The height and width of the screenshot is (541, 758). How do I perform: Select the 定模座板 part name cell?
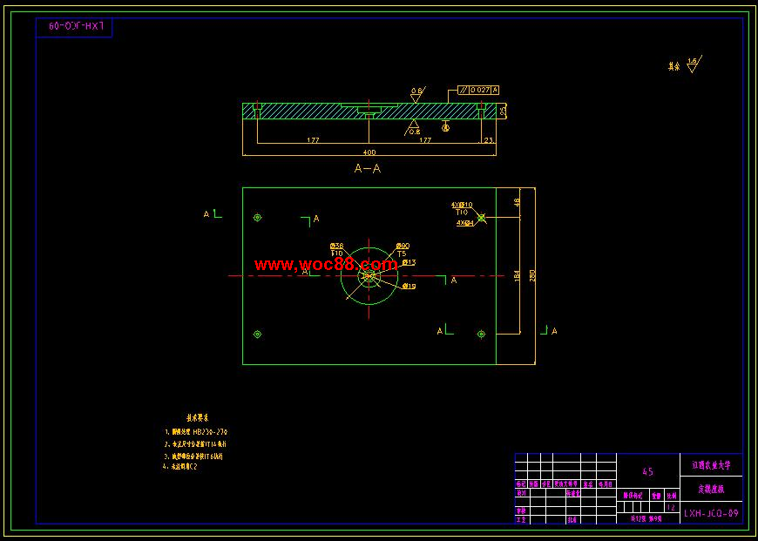point(711,489)
